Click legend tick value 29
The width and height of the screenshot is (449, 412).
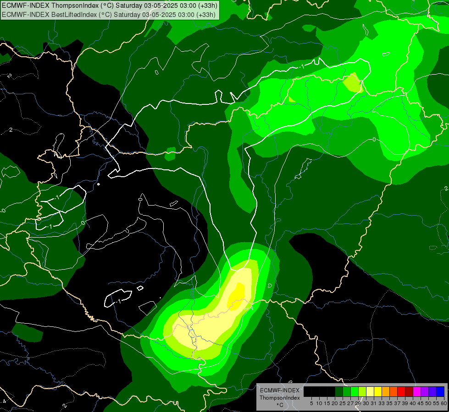point(358,403)
